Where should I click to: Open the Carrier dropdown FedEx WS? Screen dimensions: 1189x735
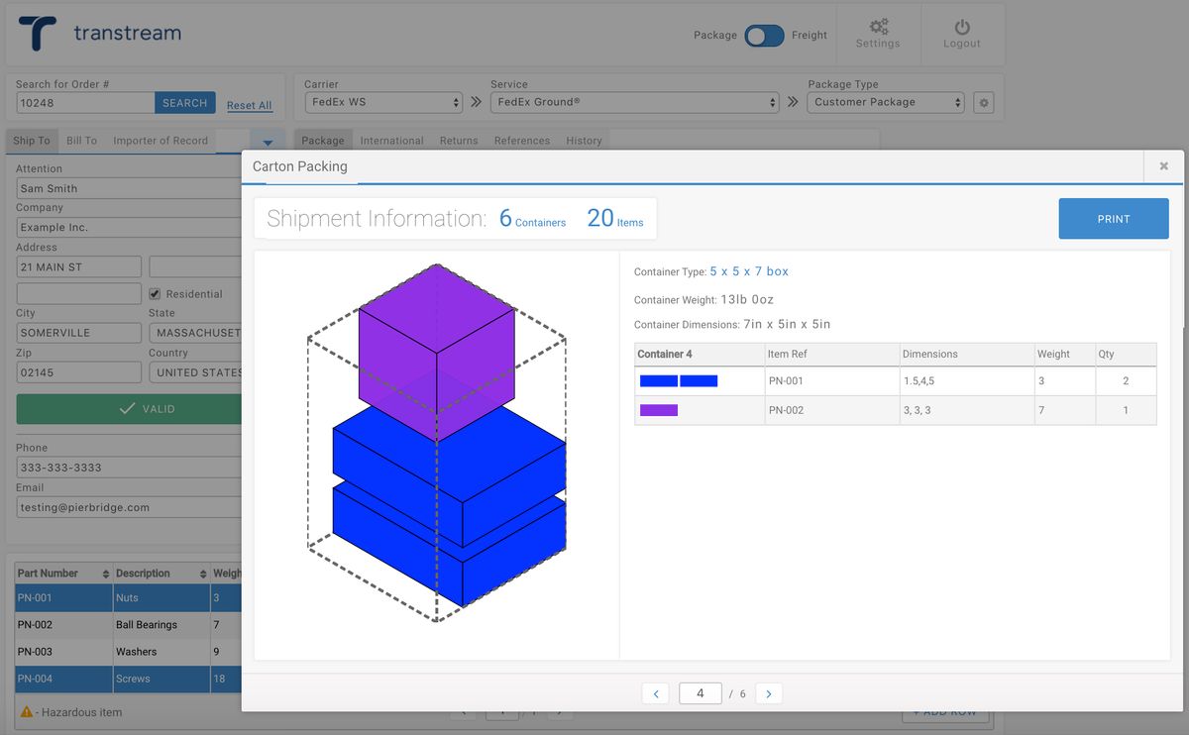[x=383, y=102]
